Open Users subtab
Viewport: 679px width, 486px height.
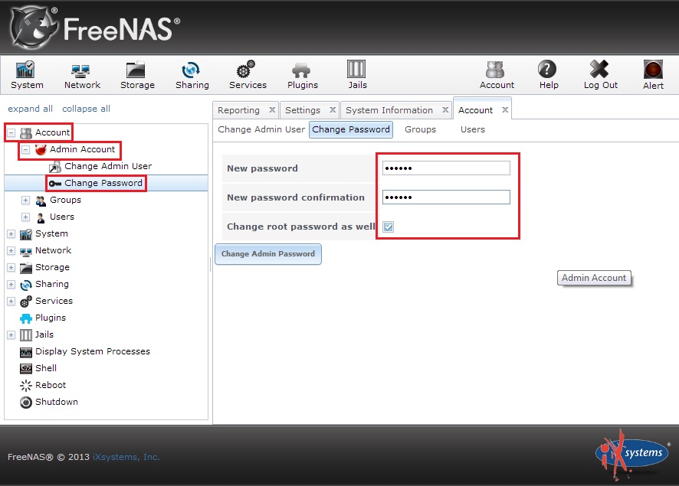[472, 129]
